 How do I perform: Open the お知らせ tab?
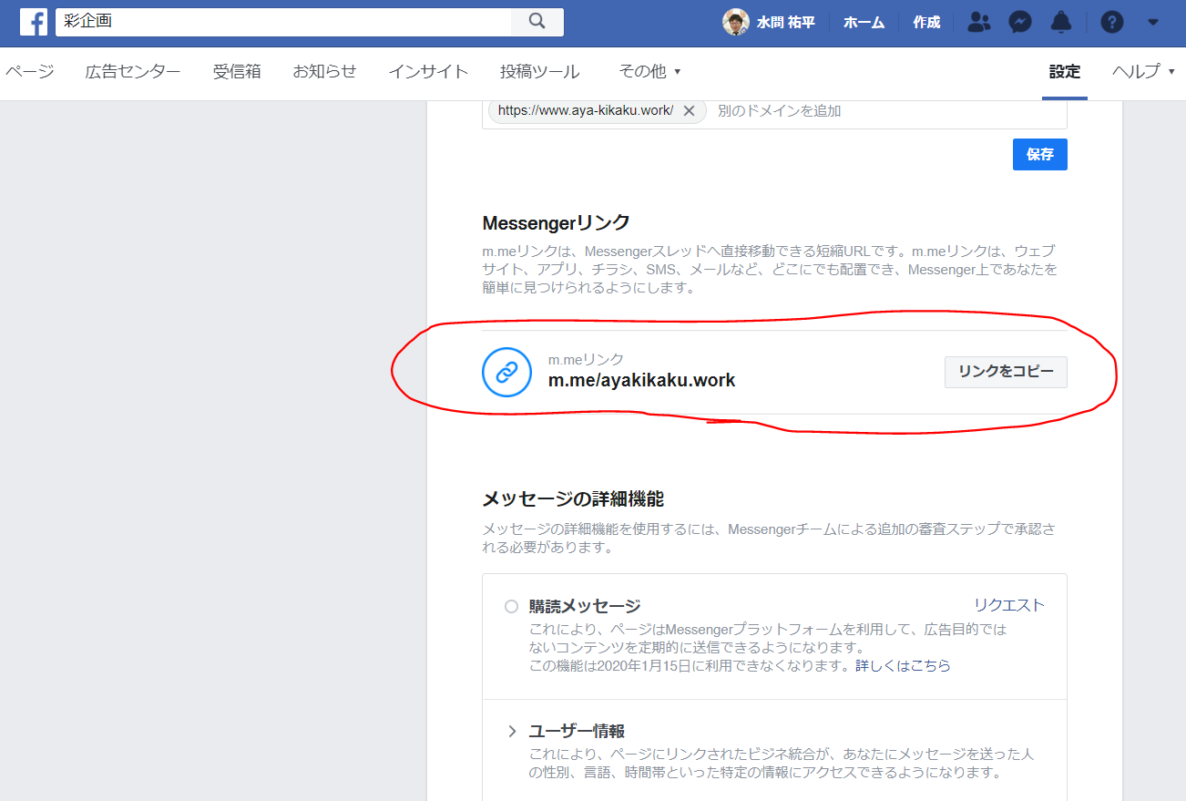click(324, 72)
